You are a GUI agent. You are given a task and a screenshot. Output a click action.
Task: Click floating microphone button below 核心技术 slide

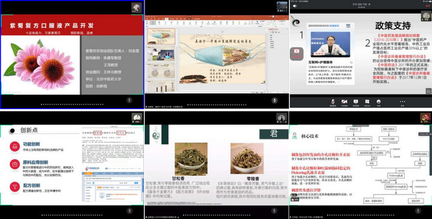(x=418, y=211)
